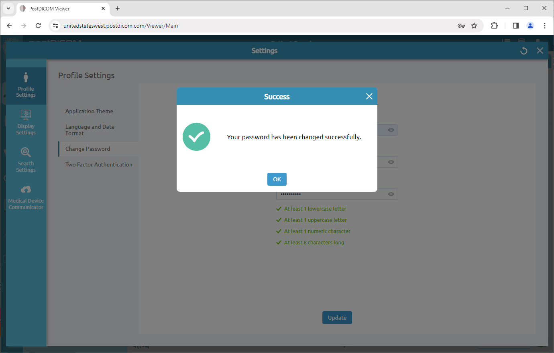Select the Application Theme section
Viewport: 554px width, 353px height.
click(x=89, y=111)
